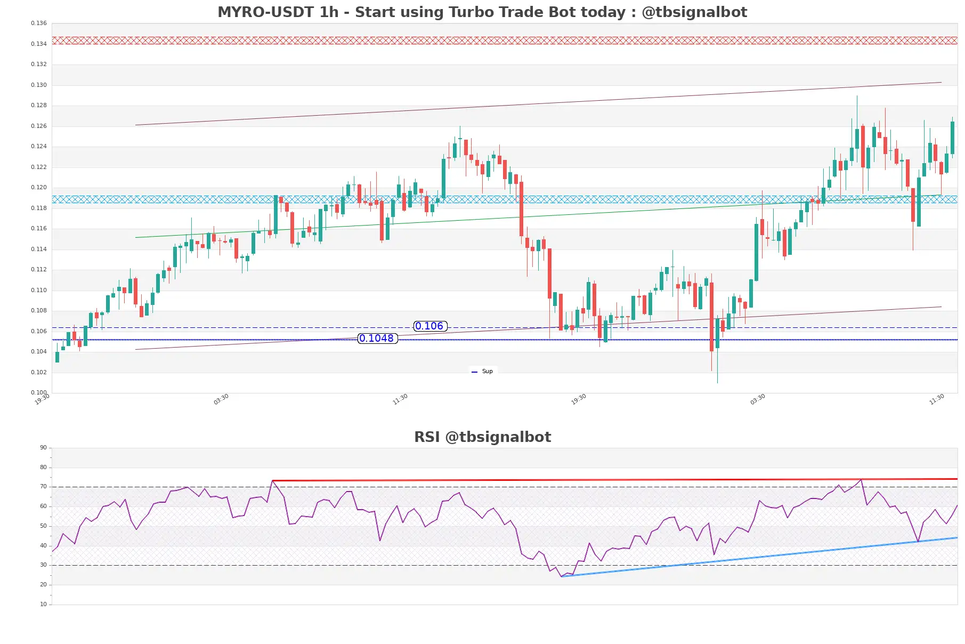Viewport: 965px width, 644px height.
Task: Click the 0.116 price axis label
Action: click(39, 229)
